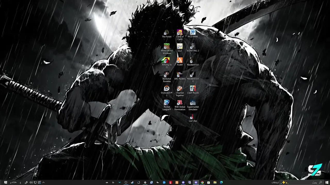Open Google Chrome from the taskbar
The image size is (330, 185).
(202, 182)
